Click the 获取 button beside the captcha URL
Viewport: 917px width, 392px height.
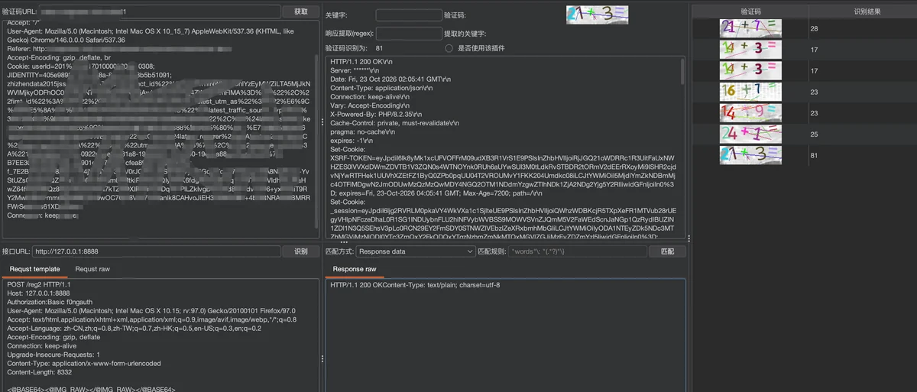pyautogui.click(x=301, y=11)
